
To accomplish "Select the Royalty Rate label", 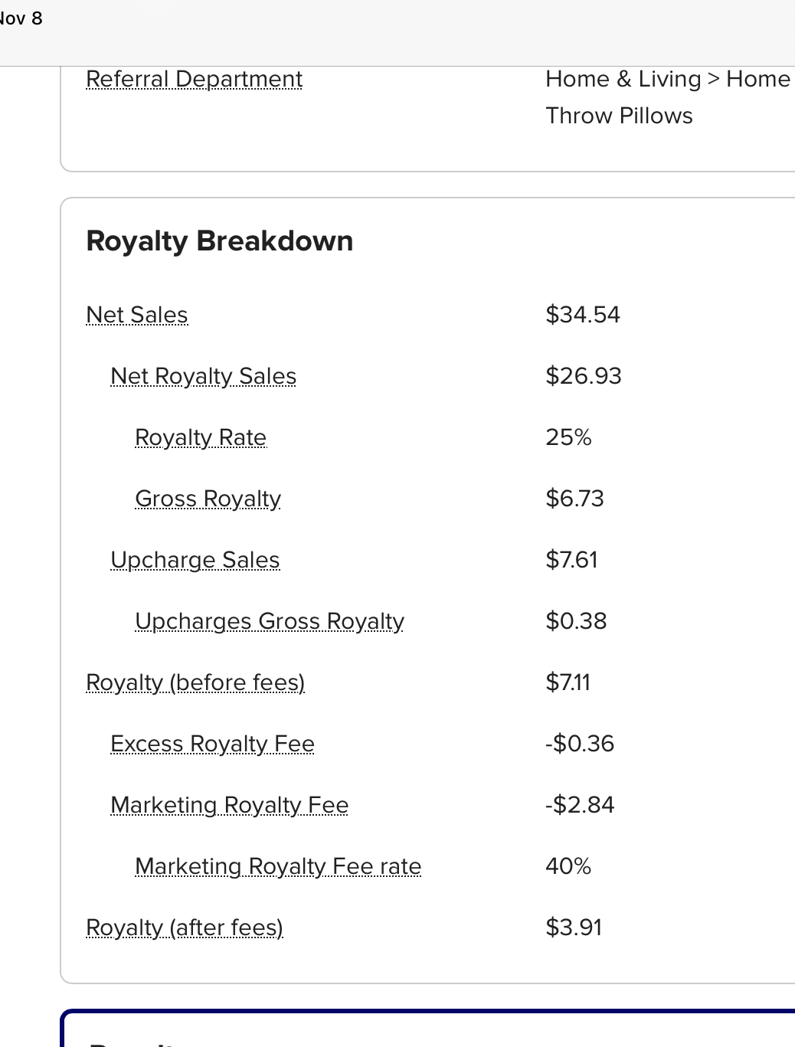I will click(x=201, y=437).
